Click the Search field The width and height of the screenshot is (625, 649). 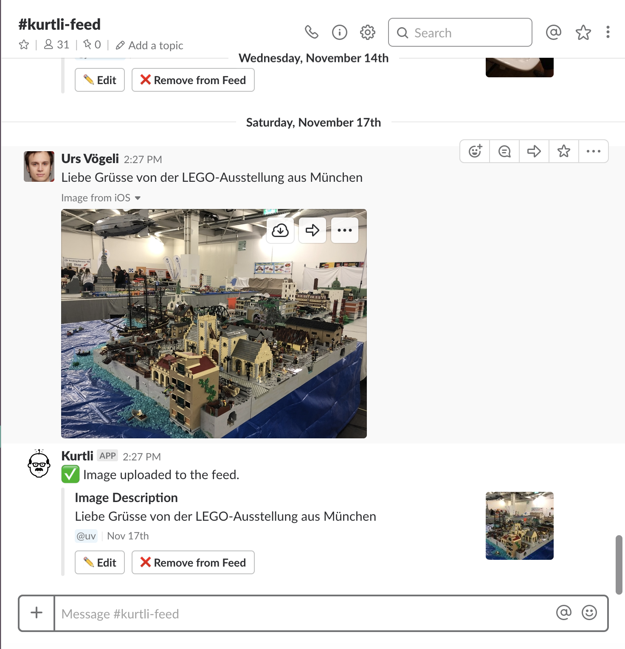(x=460, y=33)
